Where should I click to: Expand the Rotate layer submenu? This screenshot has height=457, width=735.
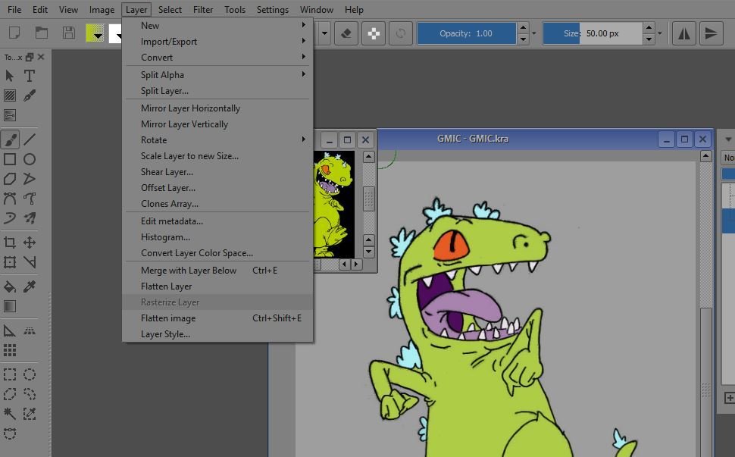217,139
